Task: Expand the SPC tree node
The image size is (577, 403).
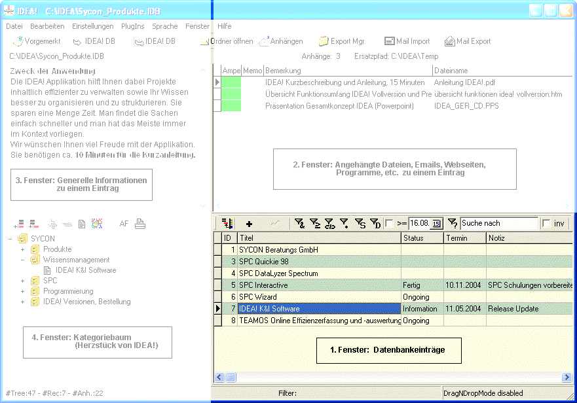Action: 22,281
